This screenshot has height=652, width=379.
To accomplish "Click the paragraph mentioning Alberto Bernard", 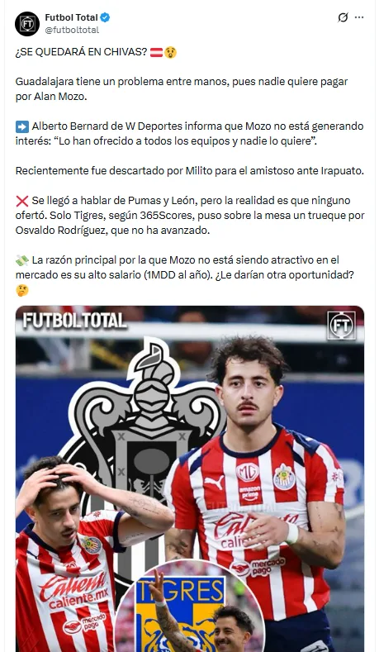I will tap(190, 134).
